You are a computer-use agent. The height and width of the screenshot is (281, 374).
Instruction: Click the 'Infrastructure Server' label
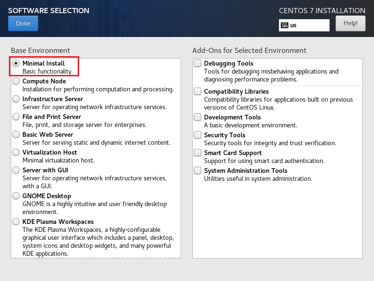tap(53, 99)
